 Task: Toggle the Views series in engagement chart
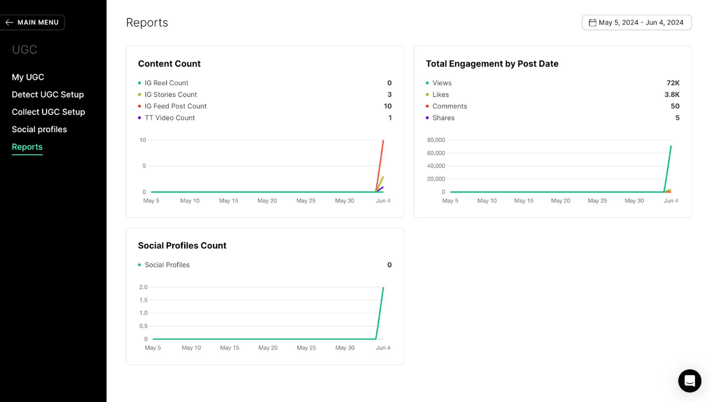[x=442, y=83]
